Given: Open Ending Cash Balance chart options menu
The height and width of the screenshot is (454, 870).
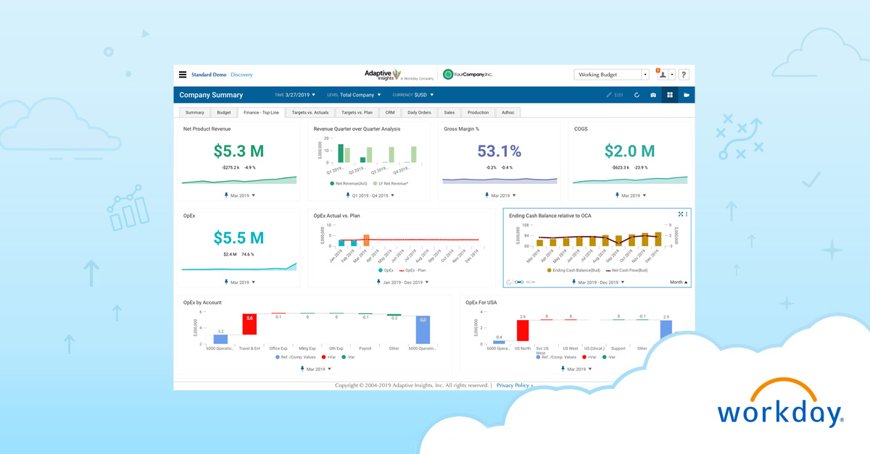Looking at the screenshot, I should point(687,214).
